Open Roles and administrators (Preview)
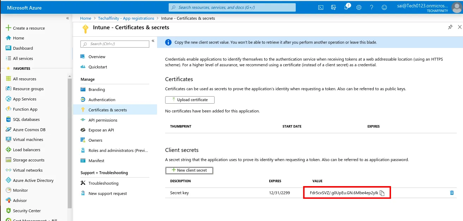This screenshot has width=463, height=221. click(x=115, y=151)
